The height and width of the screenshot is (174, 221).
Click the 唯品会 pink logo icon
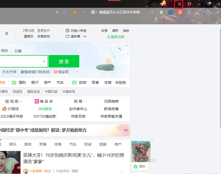coord(37,101)
